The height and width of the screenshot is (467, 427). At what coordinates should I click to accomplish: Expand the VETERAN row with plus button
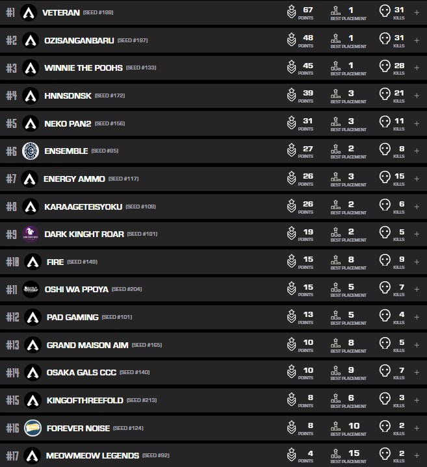point(417,12)
